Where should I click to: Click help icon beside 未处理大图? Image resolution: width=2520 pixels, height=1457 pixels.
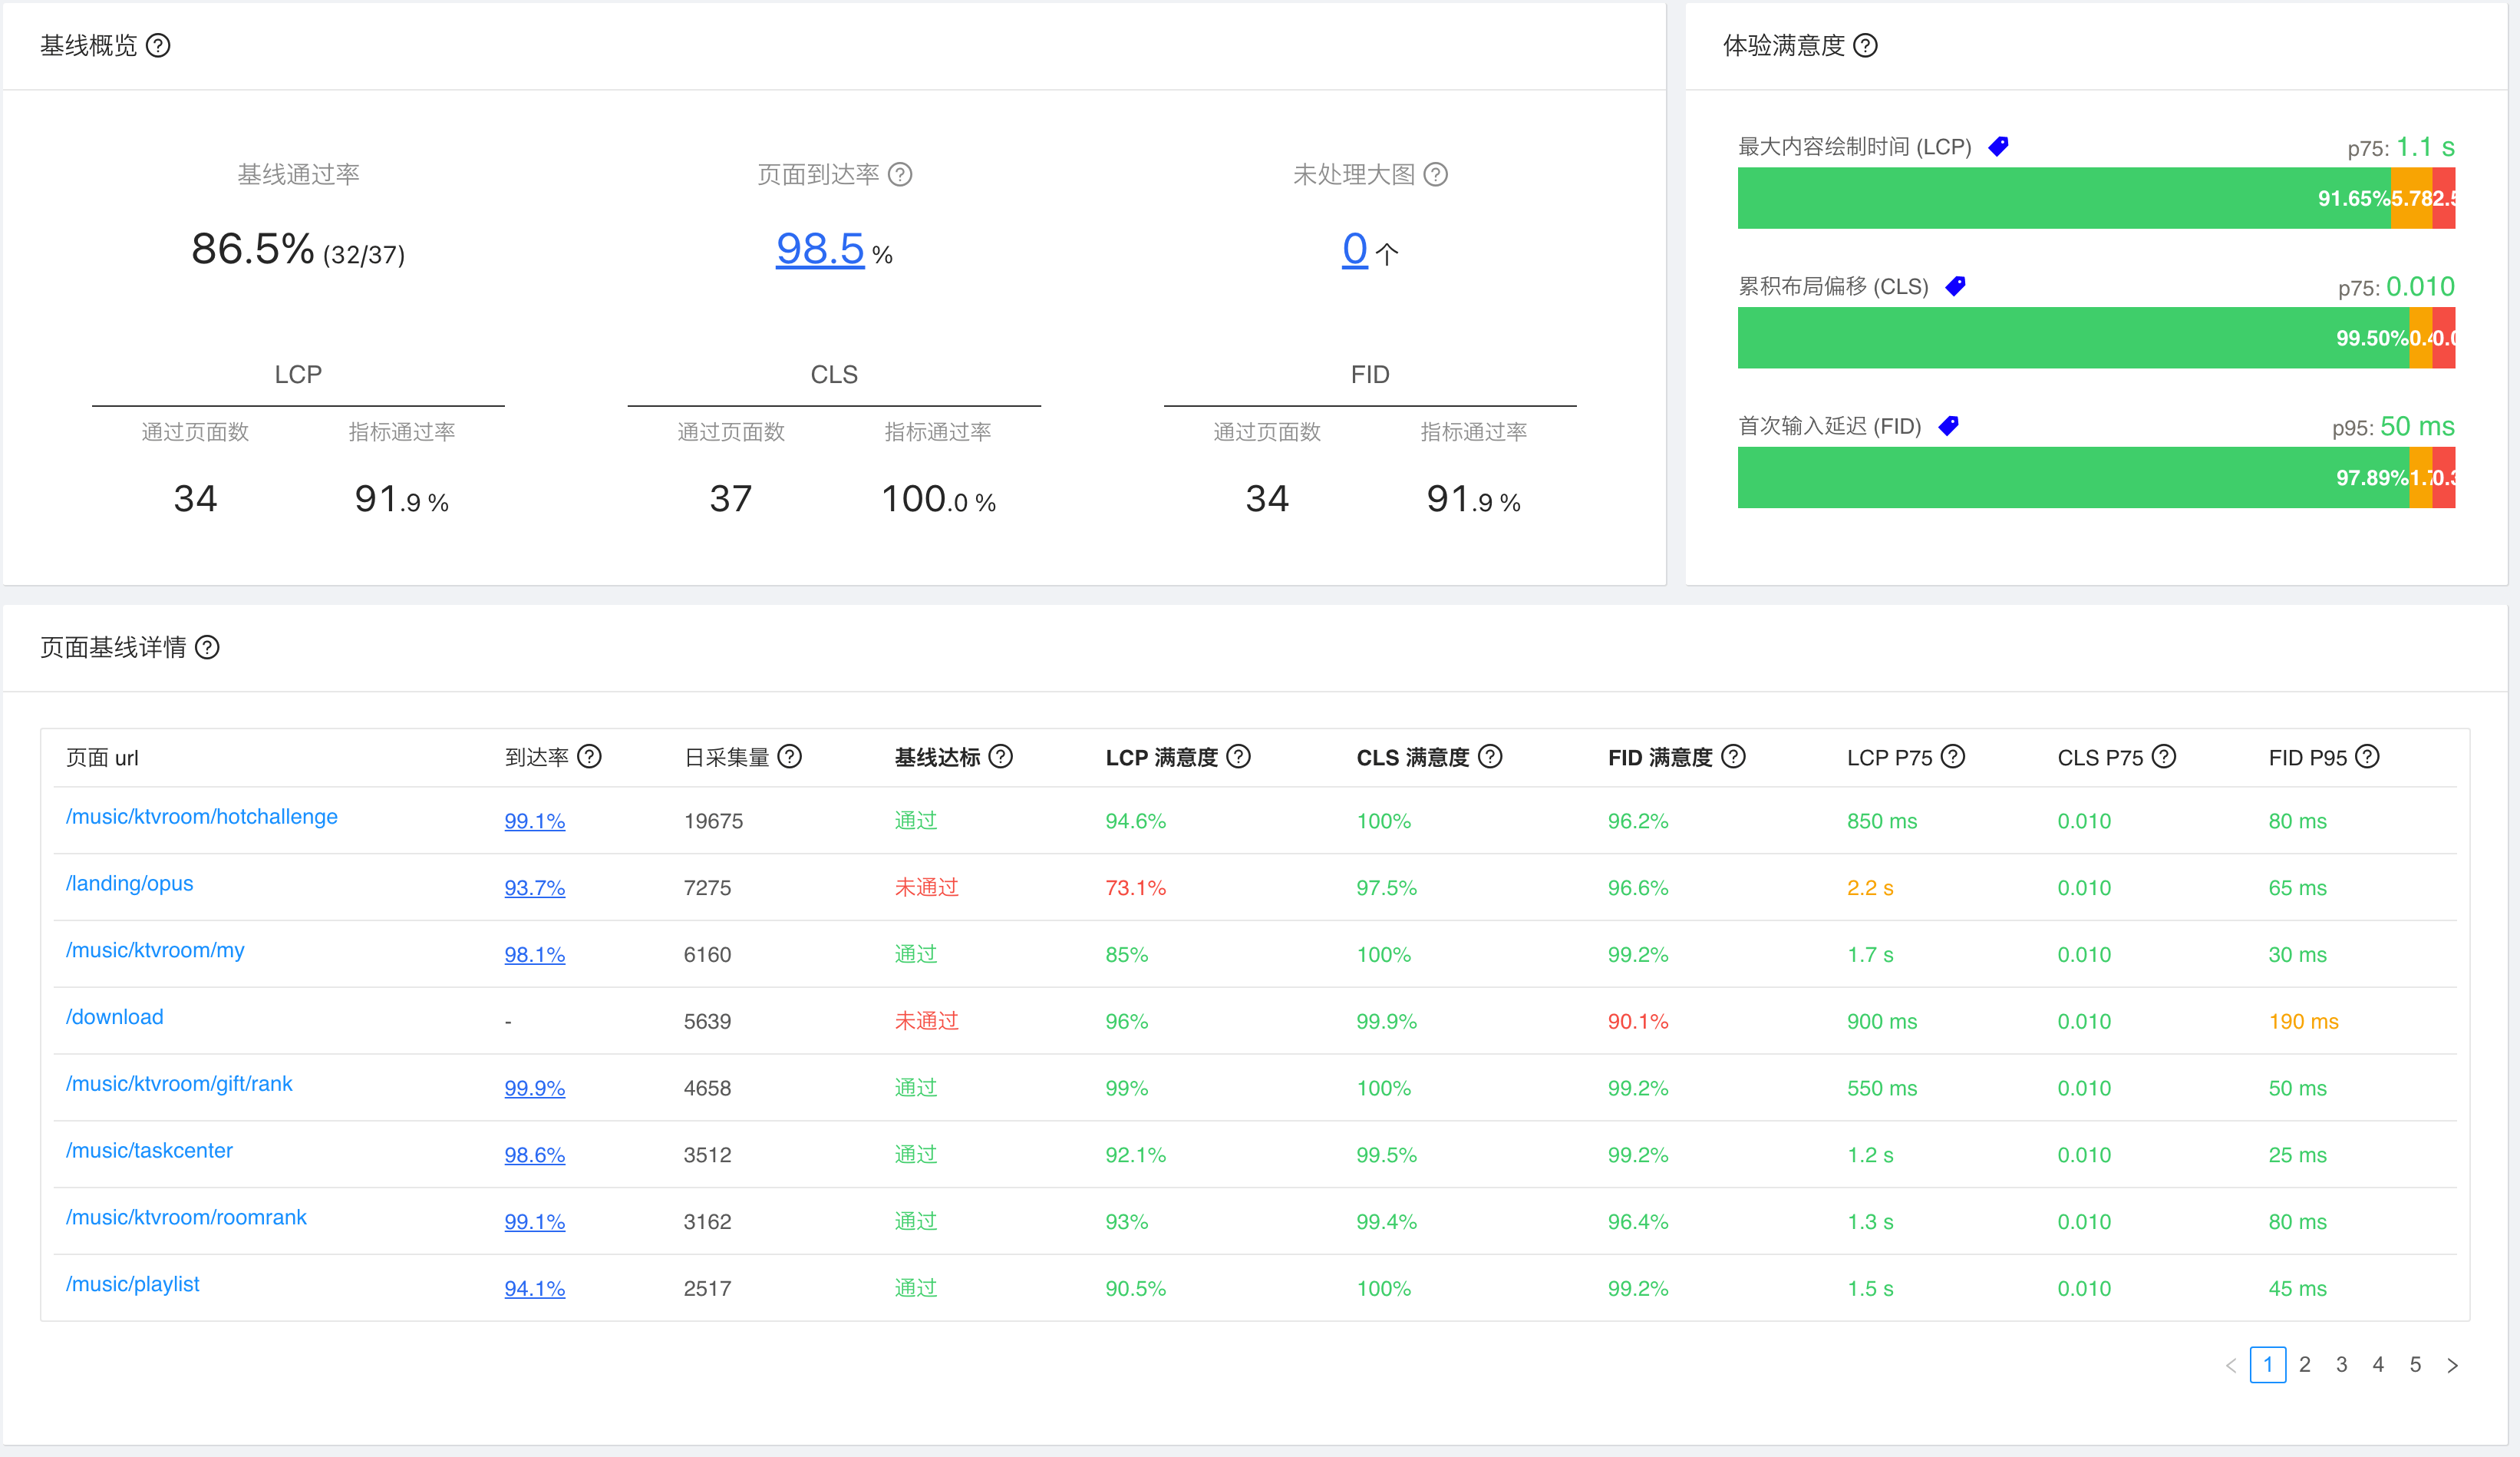click(x=1435, y=175)
